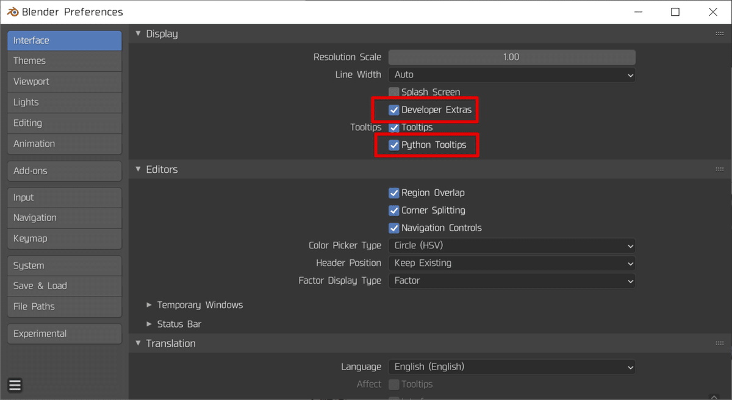Screen dimensions: 732x400
Task: Toggle the Developer Extras checkbox
Action: pyautogui.click(x=394, y=110)
